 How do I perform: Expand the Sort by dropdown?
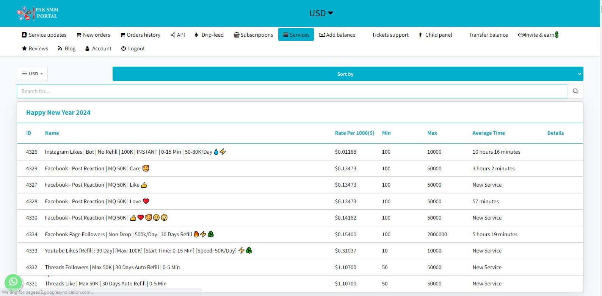point(348,74)
